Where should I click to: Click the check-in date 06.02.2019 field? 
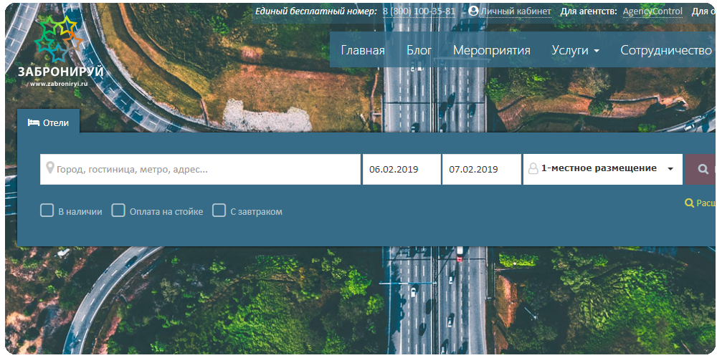(x=402, y=169)
